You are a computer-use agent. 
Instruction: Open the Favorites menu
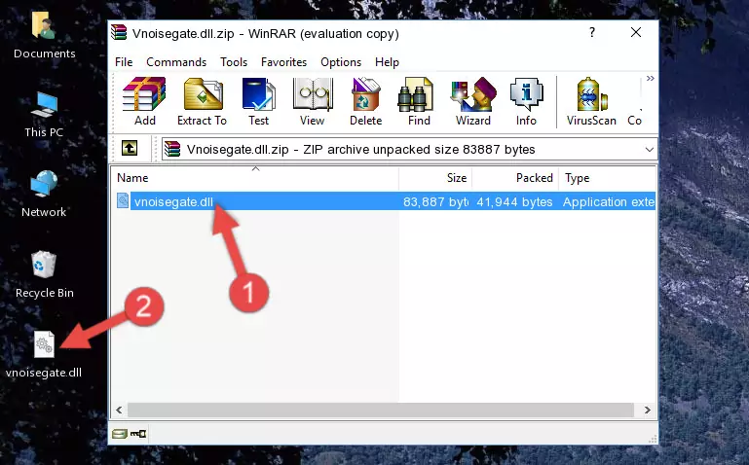pos(283,62)
